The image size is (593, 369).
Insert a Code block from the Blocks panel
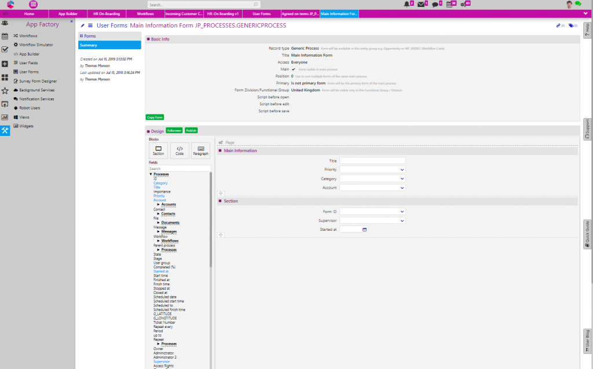click(180, 150)
